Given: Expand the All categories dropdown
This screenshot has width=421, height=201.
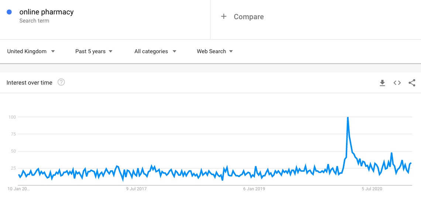Looking at the screenshot, I should pos(155,51).
